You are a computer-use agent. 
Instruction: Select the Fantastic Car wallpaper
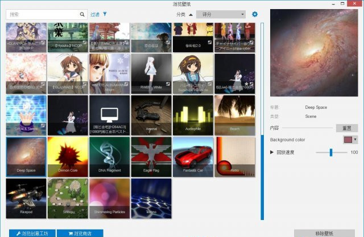pos(193,156)
